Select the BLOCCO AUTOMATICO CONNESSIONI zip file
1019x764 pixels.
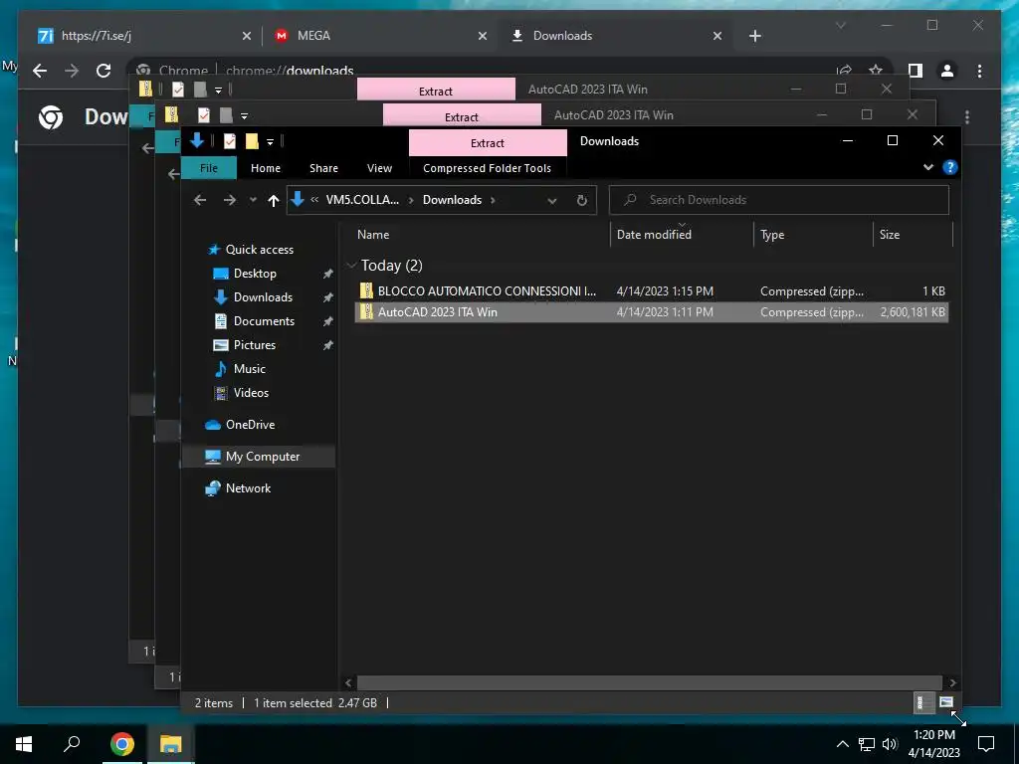652,291
